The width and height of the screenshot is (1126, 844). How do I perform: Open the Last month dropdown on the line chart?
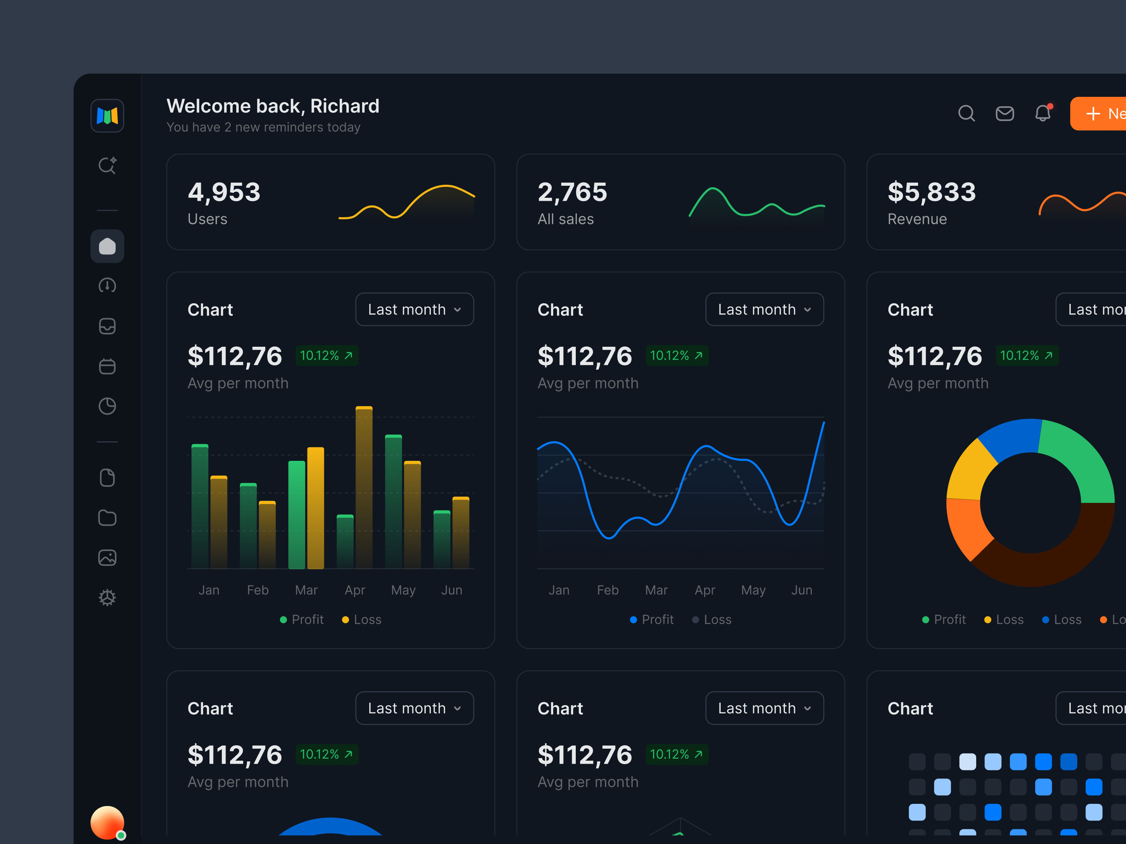coord(764,309)
